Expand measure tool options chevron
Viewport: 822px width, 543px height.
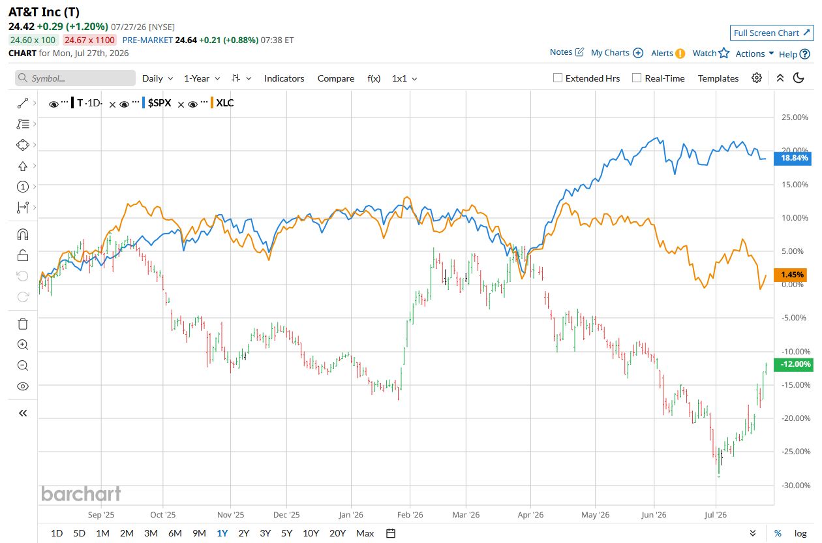(x=35, y=208)
